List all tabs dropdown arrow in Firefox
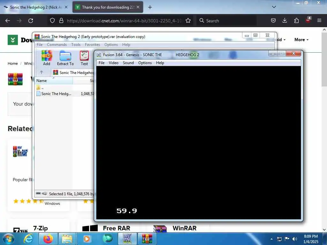Screen dimensions: 327x245 274,7
